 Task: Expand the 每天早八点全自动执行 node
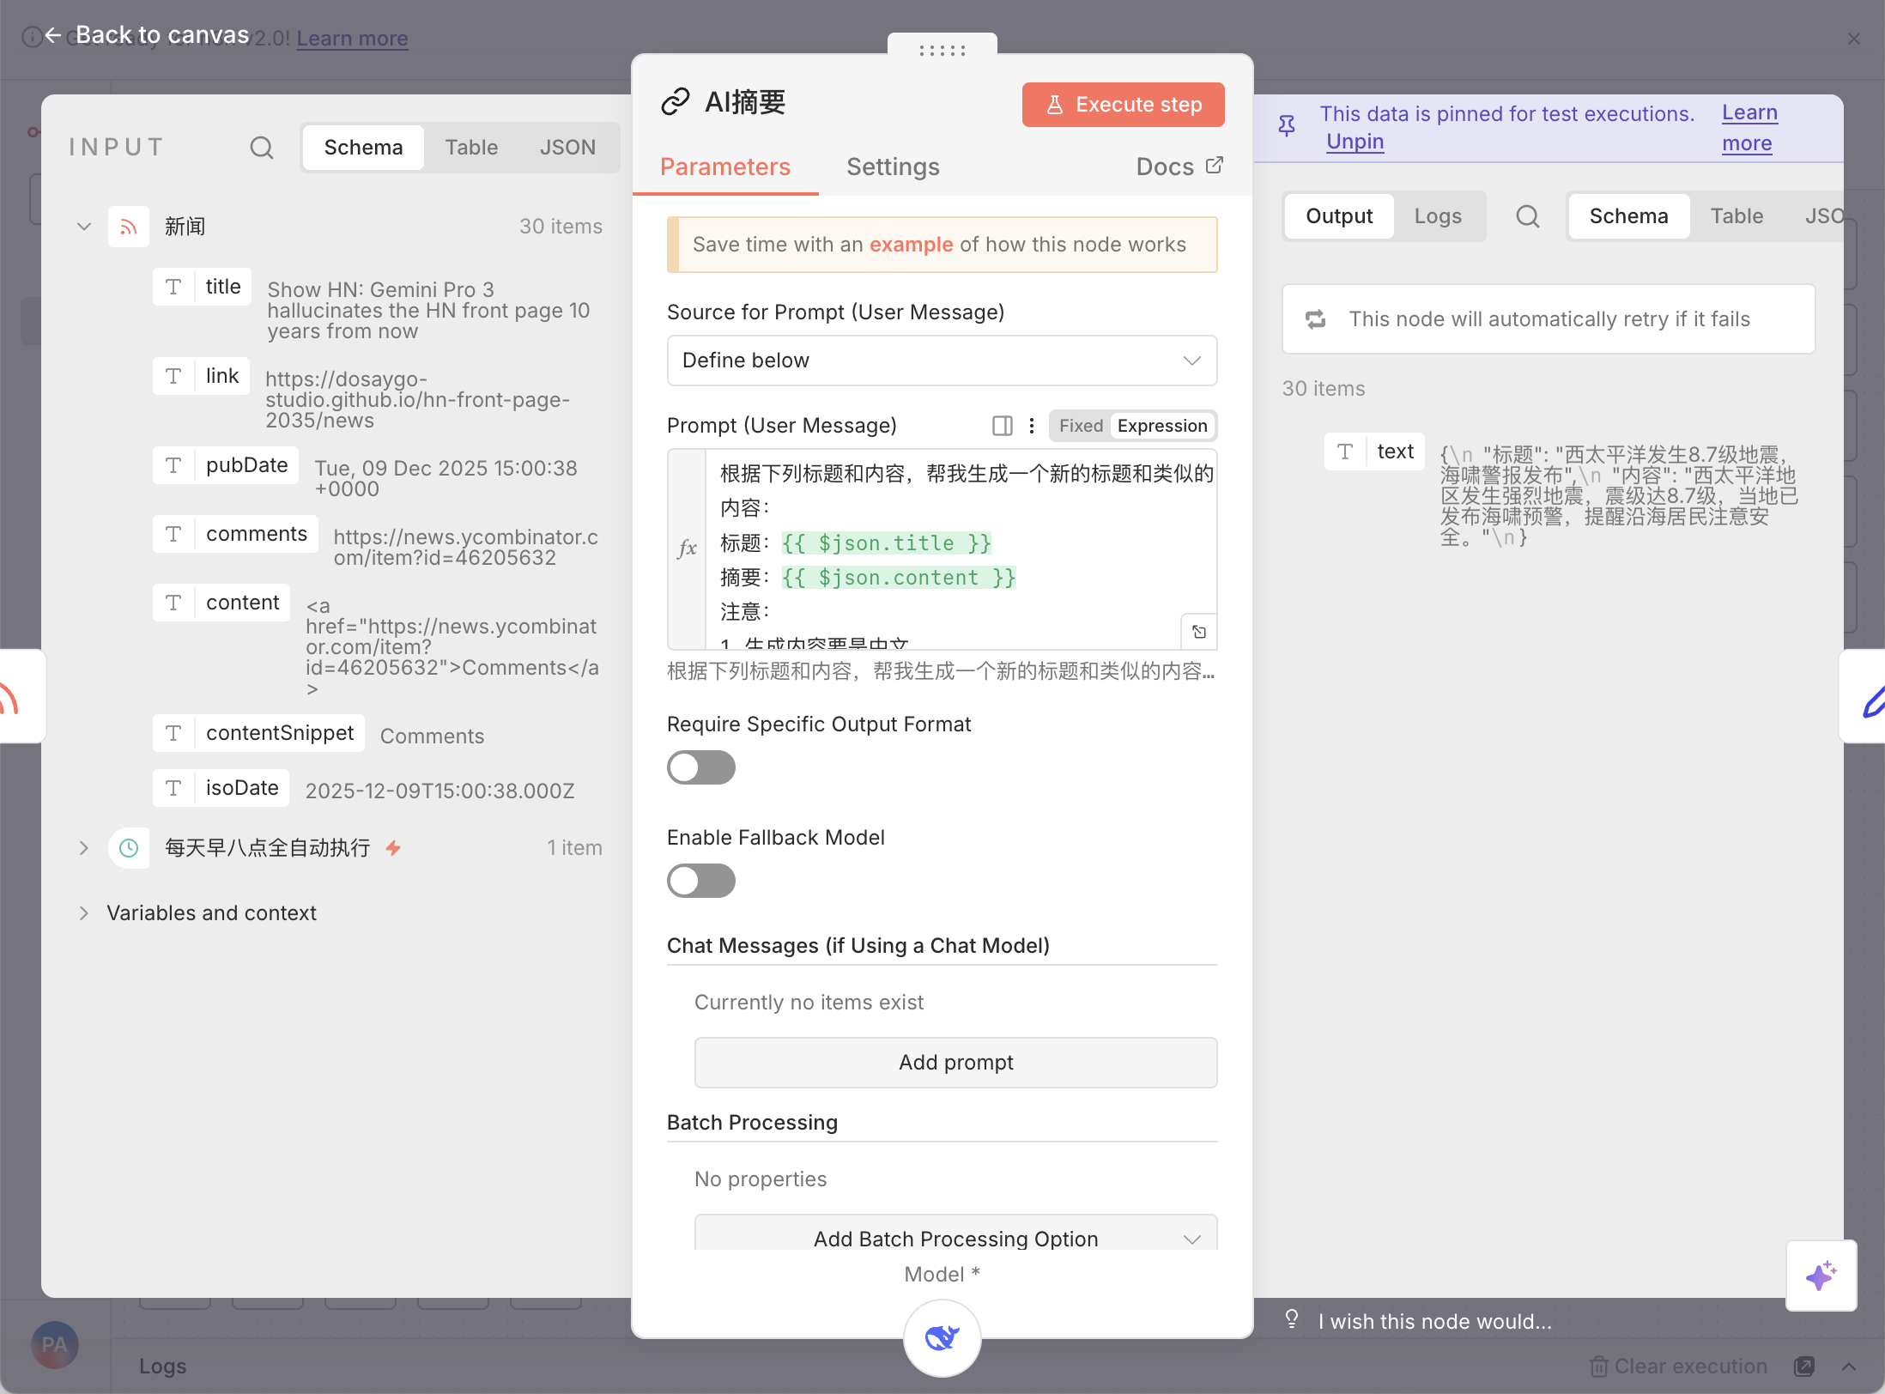point(83,848)
